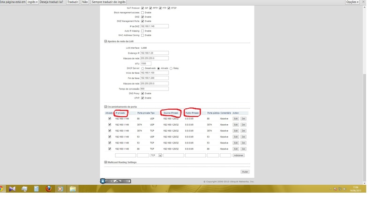Toggle the SIP NAT protocol checkbox
Viewport: 375px width, 211px height.
(142, 8)
